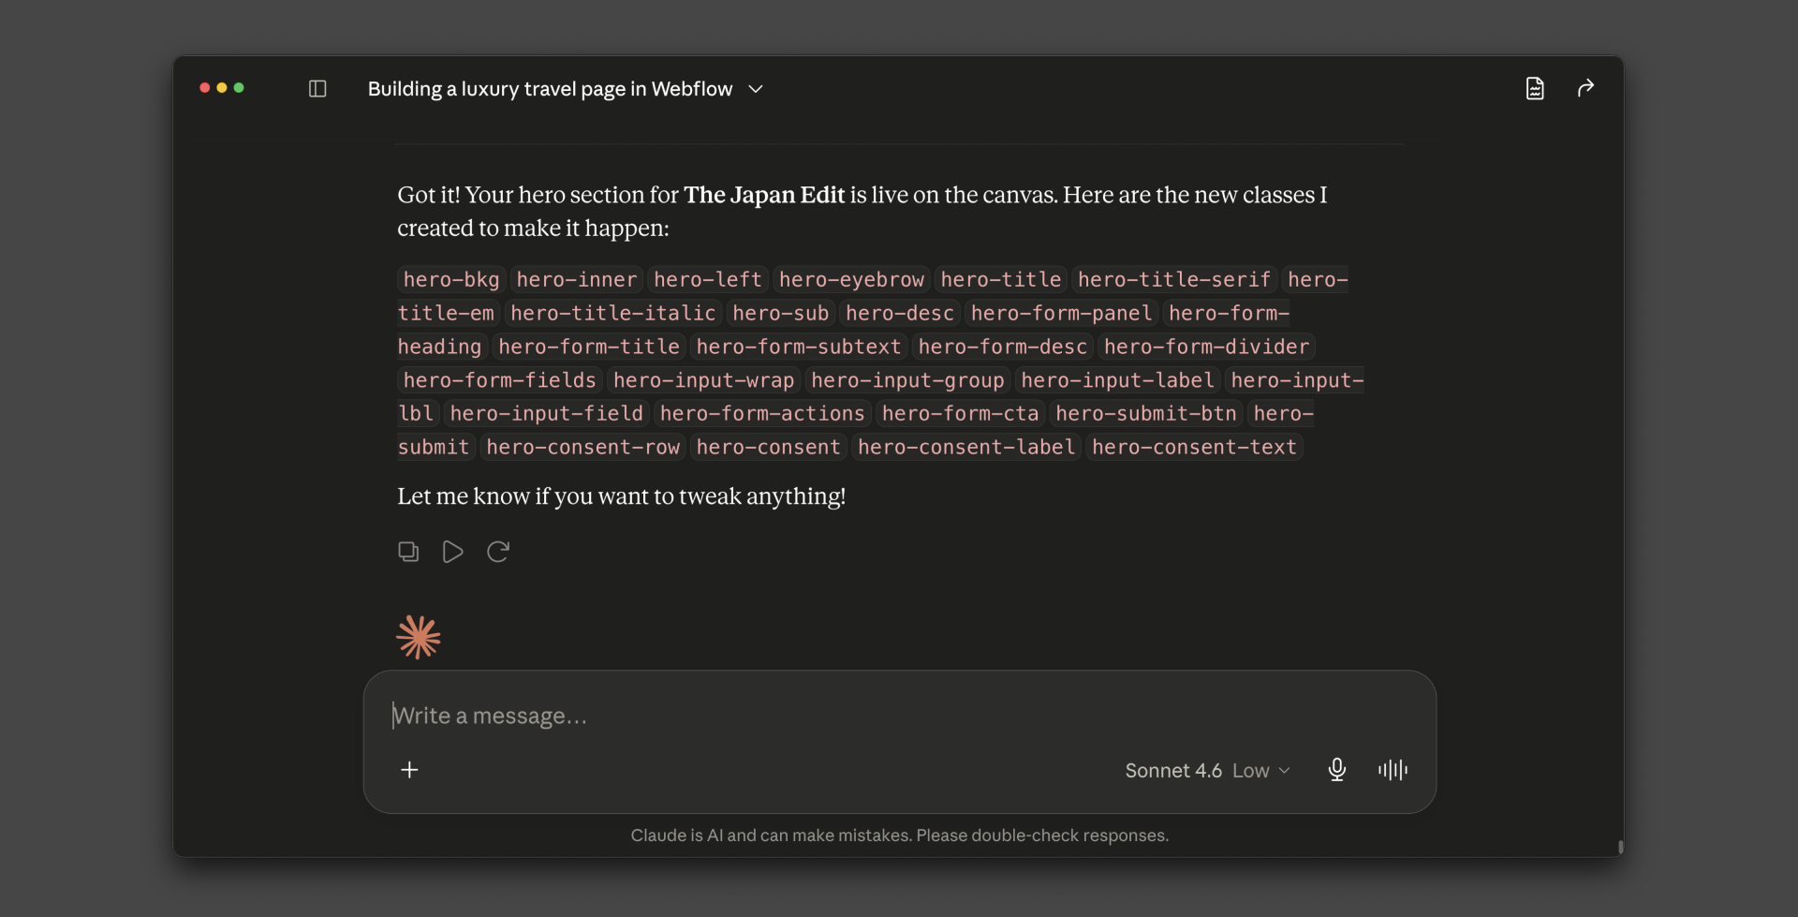1798x917 pixels.
Task: Click the hero-title-italic class tag
Action: pos(613,314)
